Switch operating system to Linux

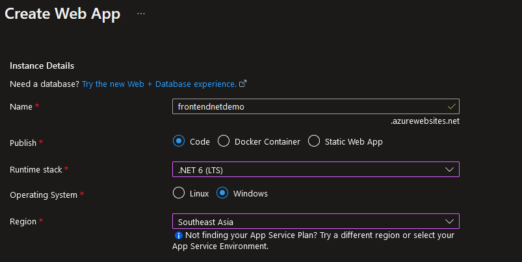pos(179,193)
